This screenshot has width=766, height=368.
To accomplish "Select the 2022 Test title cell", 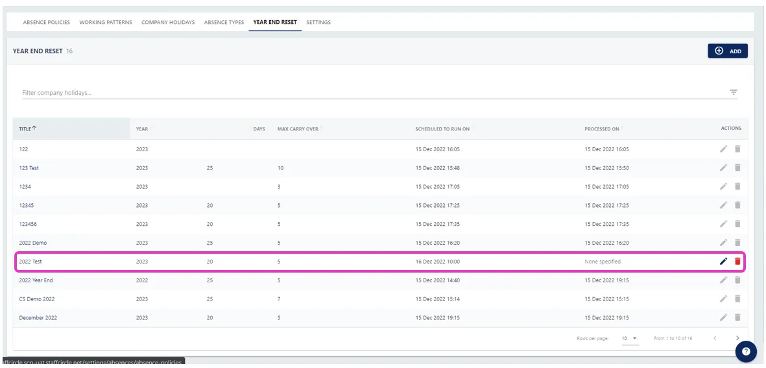I will 30,262.
